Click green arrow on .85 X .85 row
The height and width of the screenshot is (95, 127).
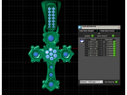coord(115,49)
